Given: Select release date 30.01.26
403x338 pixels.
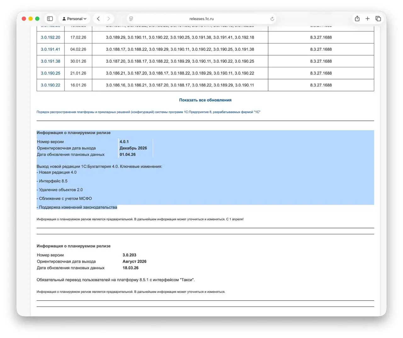Looking at the screenshot, I should point(78,61).
